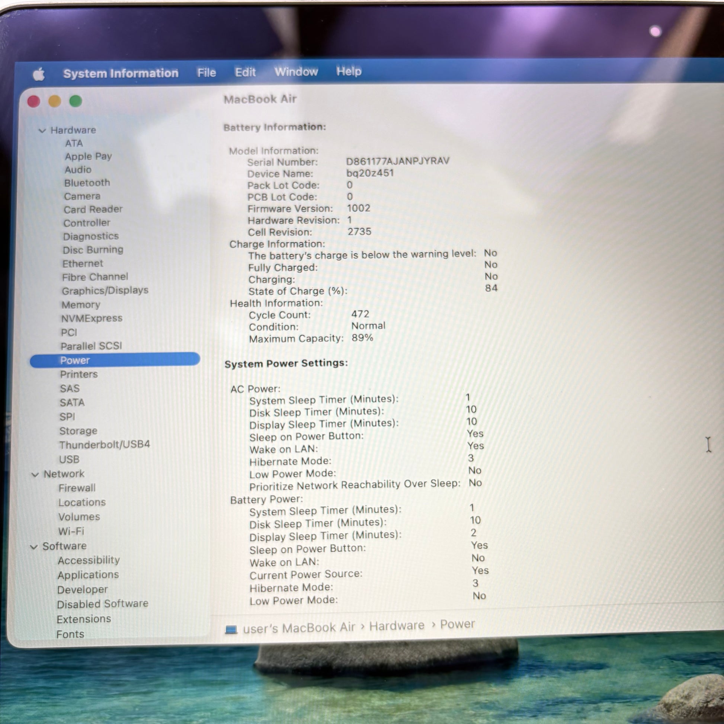Open the File menu
This screenshot has height=724, width=724.
point(206,72)
